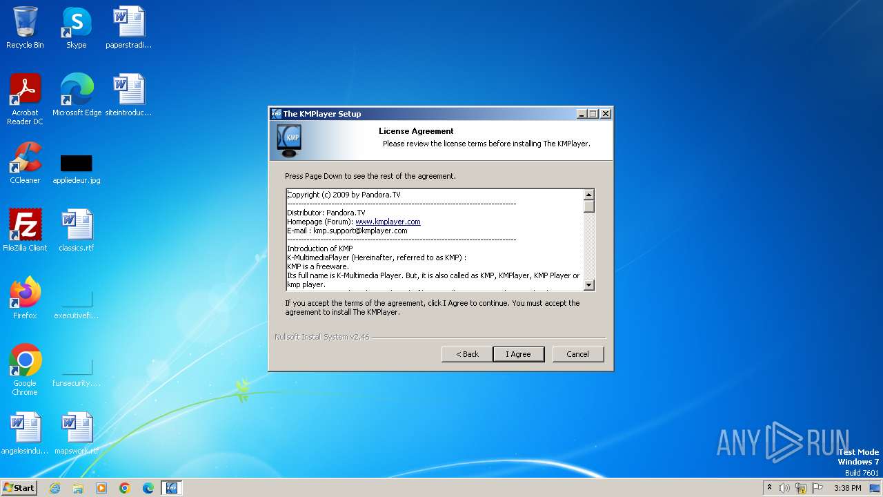Cancel the KMPlayer setup
This screenshot has height=497, width=883.
point(578,354)
